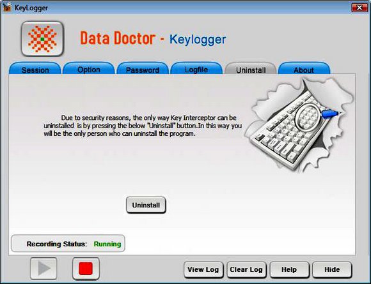Click the Clear Log button
This screenshot has height=284, width=371.
coord(246,269)
